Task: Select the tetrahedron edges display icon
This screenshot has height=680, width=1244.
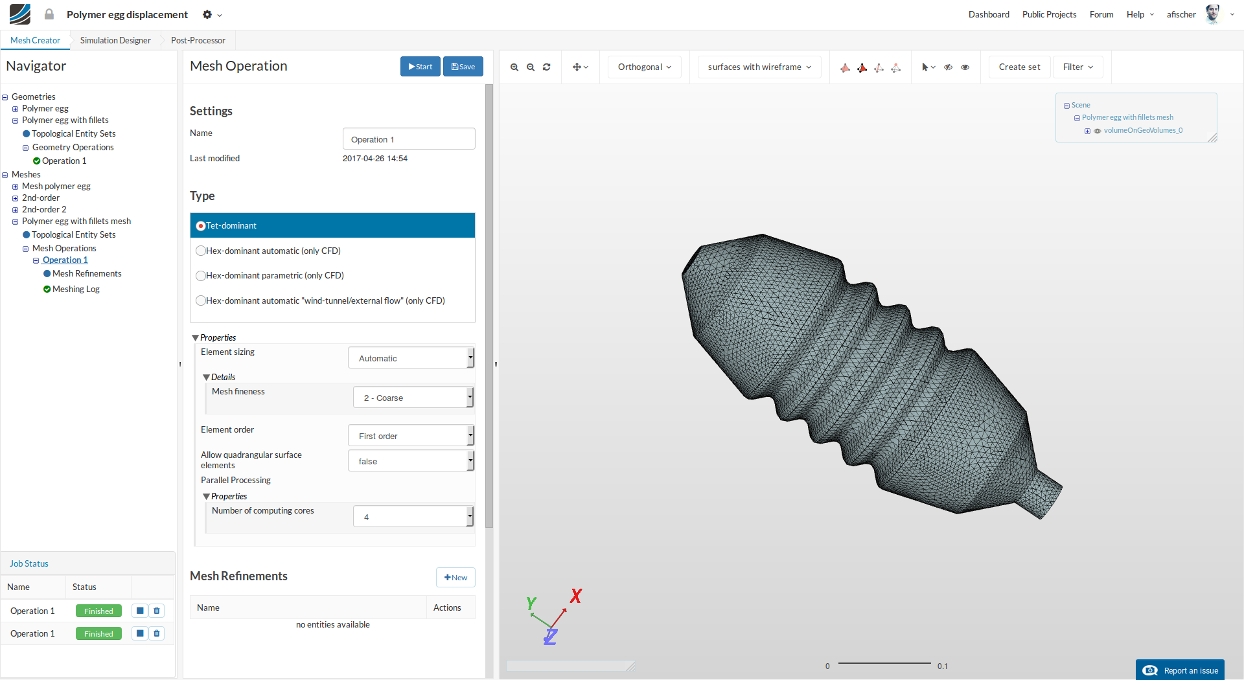Action: point(879,67)
